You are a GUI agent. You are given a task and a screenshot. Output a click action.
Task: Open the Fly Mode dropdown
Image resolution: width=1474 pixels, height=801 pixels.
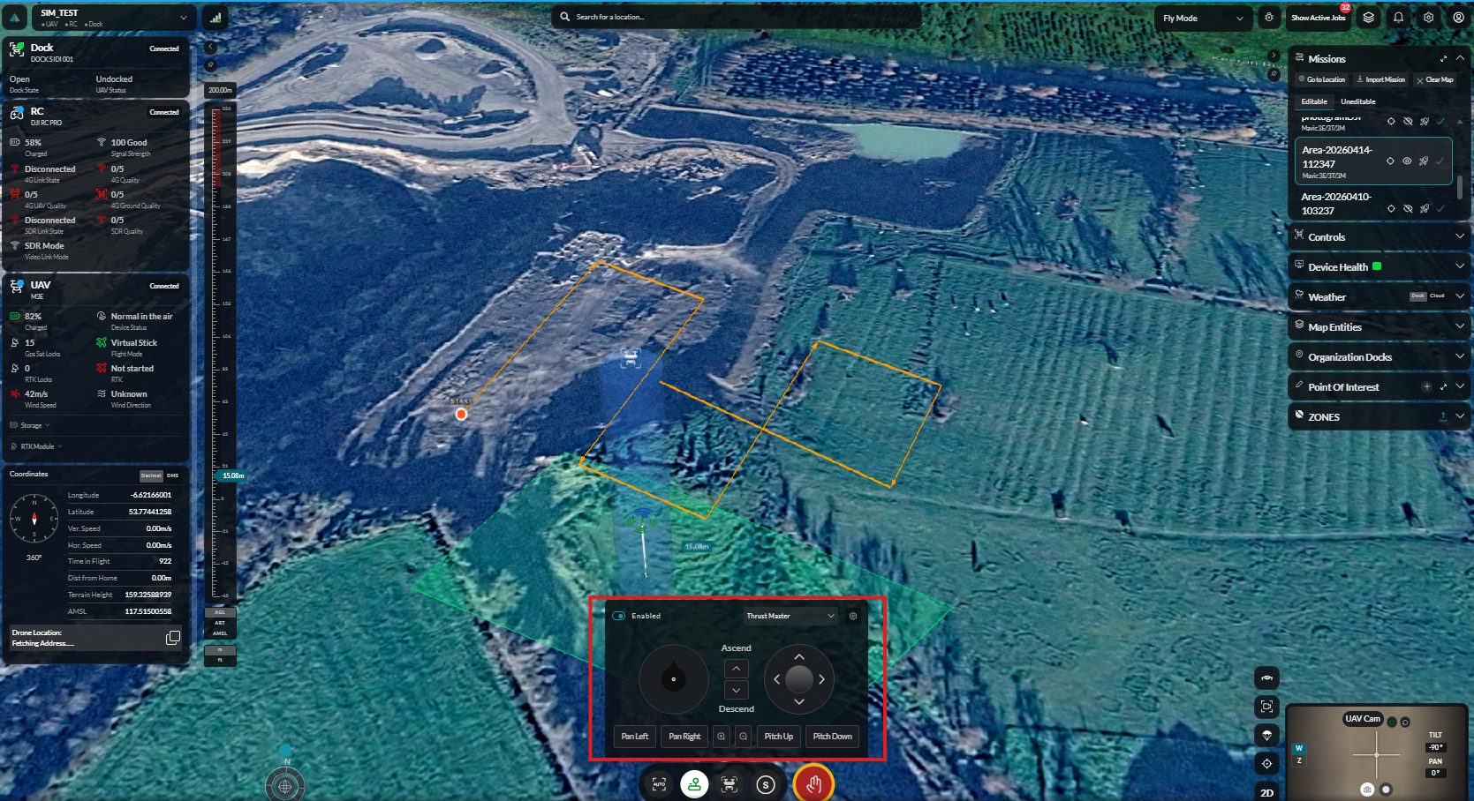pos(1203,18)
